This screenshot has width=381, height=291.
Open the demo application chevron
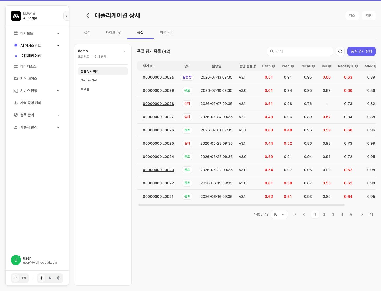[124, 52]
